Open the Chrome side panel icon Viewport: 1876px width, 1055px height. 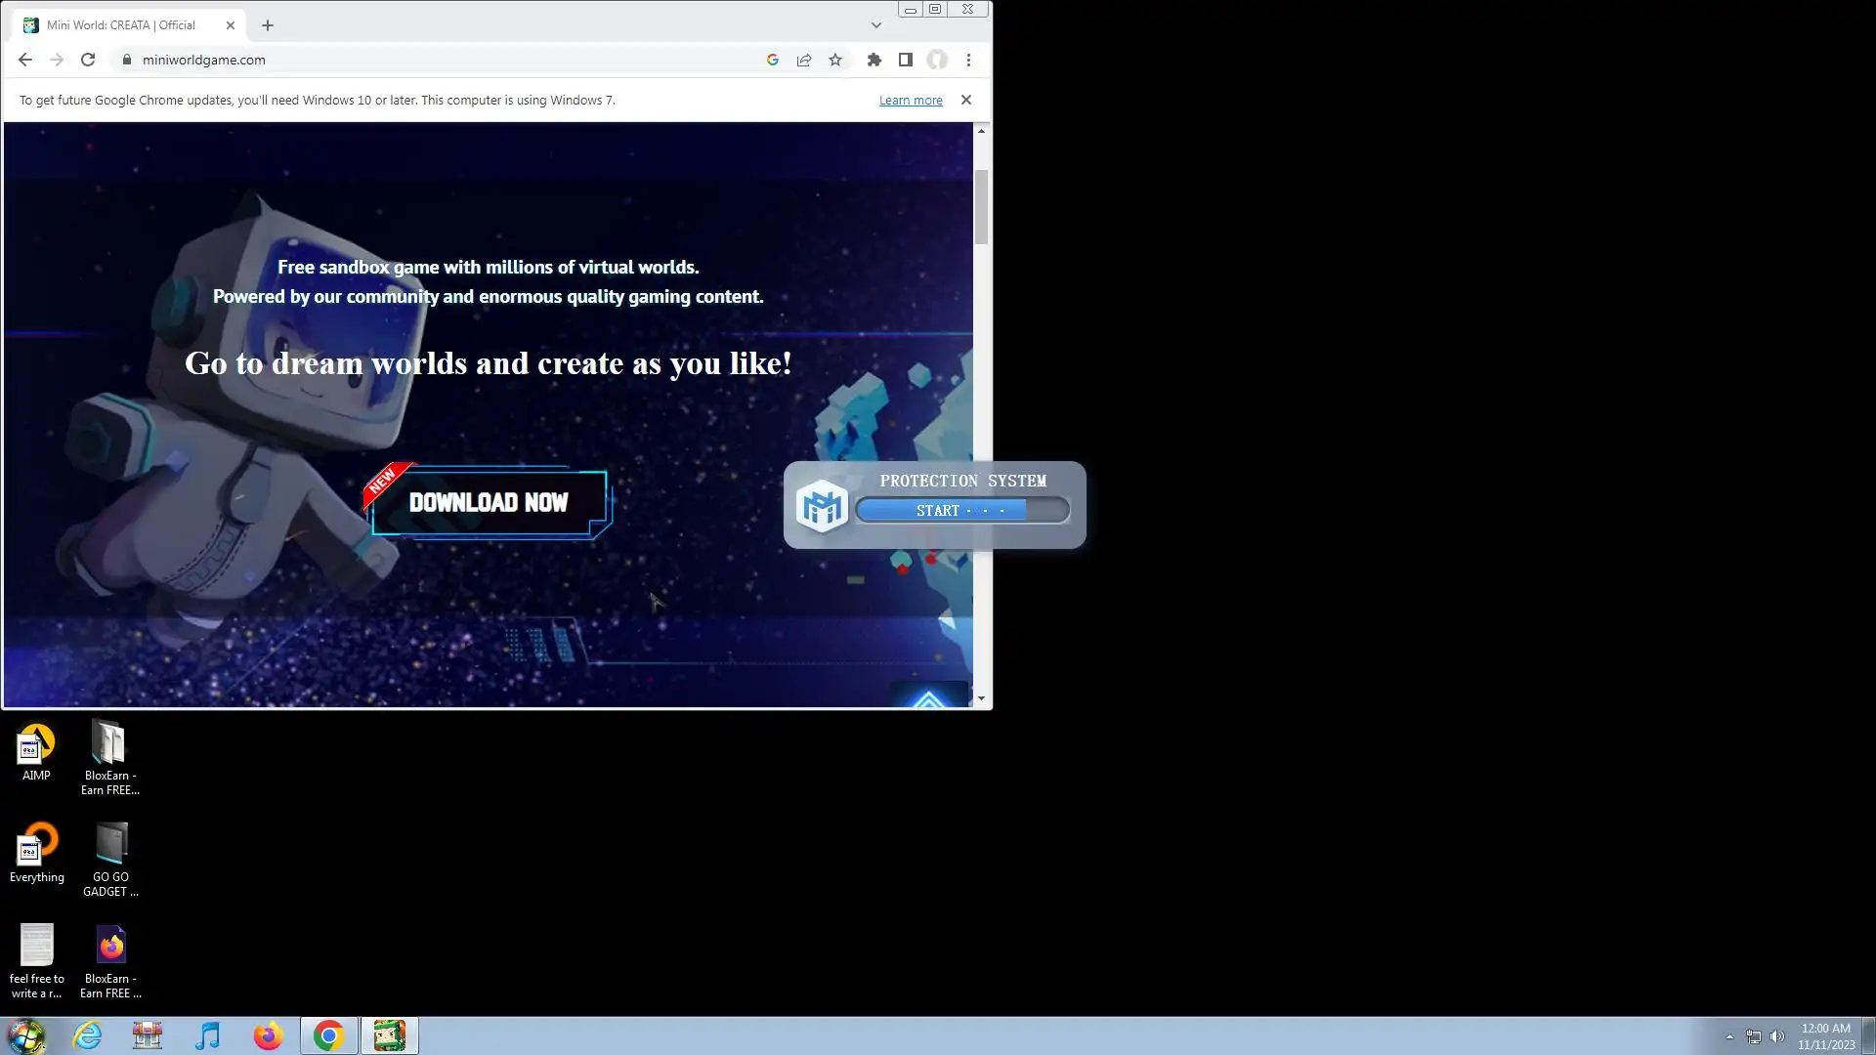pos(906,60)
